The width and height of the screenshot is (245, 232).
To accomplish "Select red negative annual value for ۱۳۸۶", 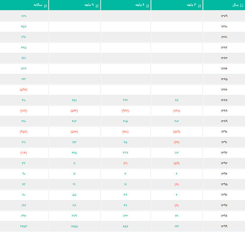I will 24,90.
